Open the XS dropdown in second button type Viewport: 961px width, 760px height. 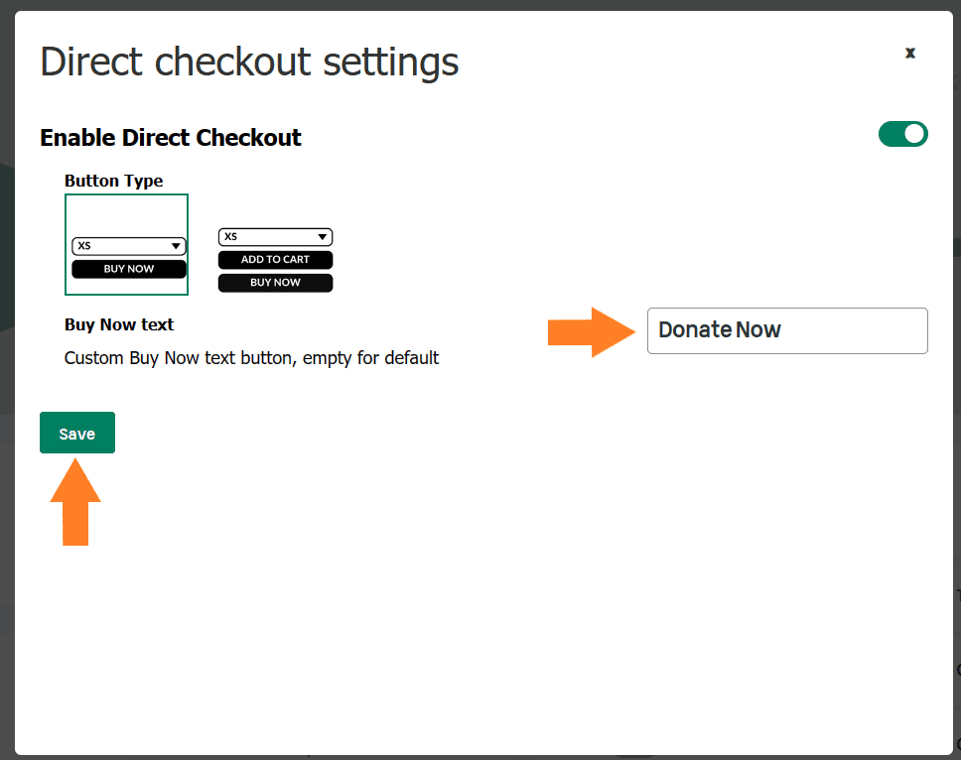[x=275, y=237]
